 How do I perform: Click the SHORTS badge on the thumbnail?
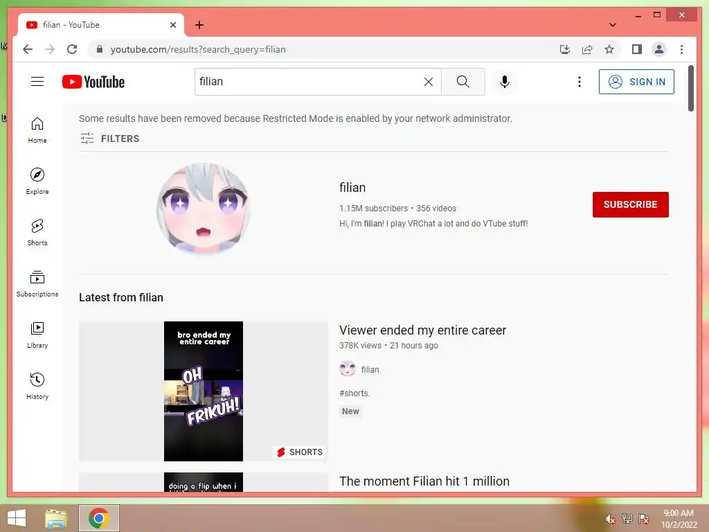point(300,452)
